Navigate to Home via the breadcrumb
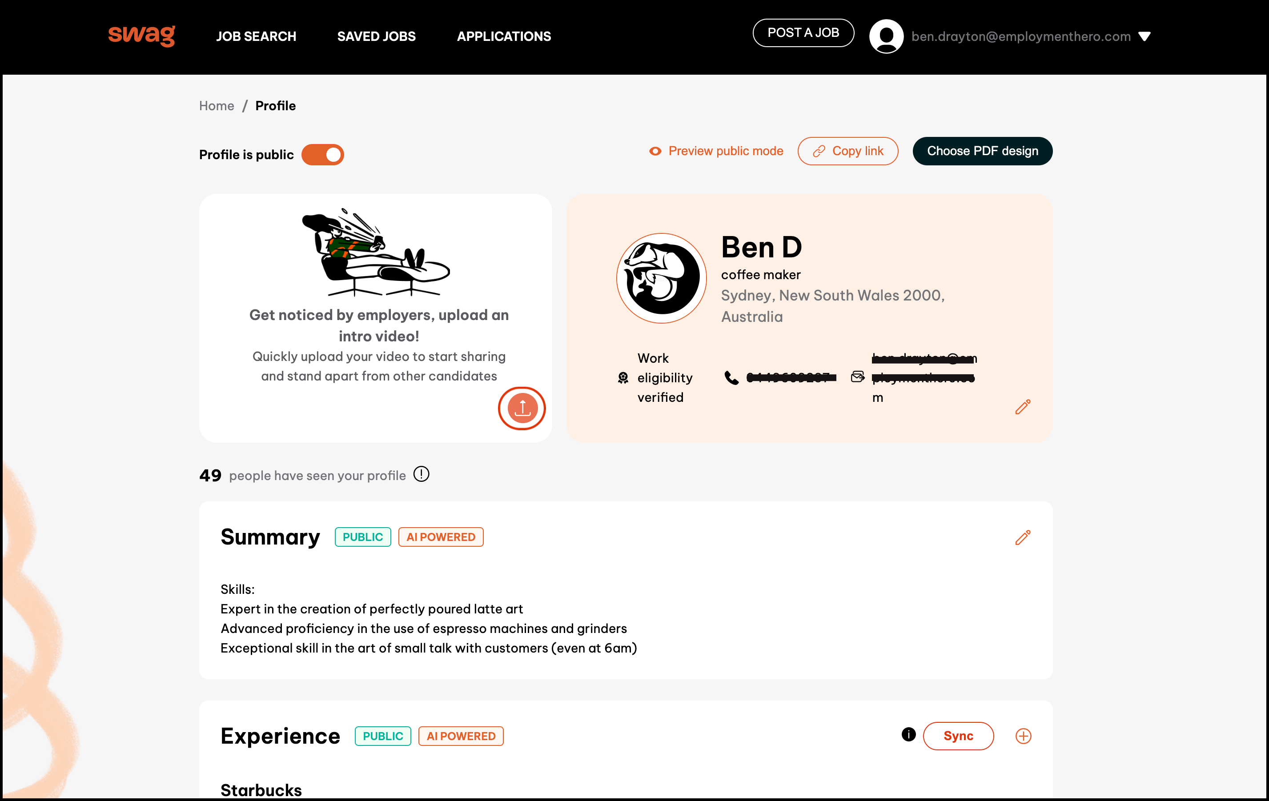Viewport: 1269px width, 801px height. click(x=216, y=105)
